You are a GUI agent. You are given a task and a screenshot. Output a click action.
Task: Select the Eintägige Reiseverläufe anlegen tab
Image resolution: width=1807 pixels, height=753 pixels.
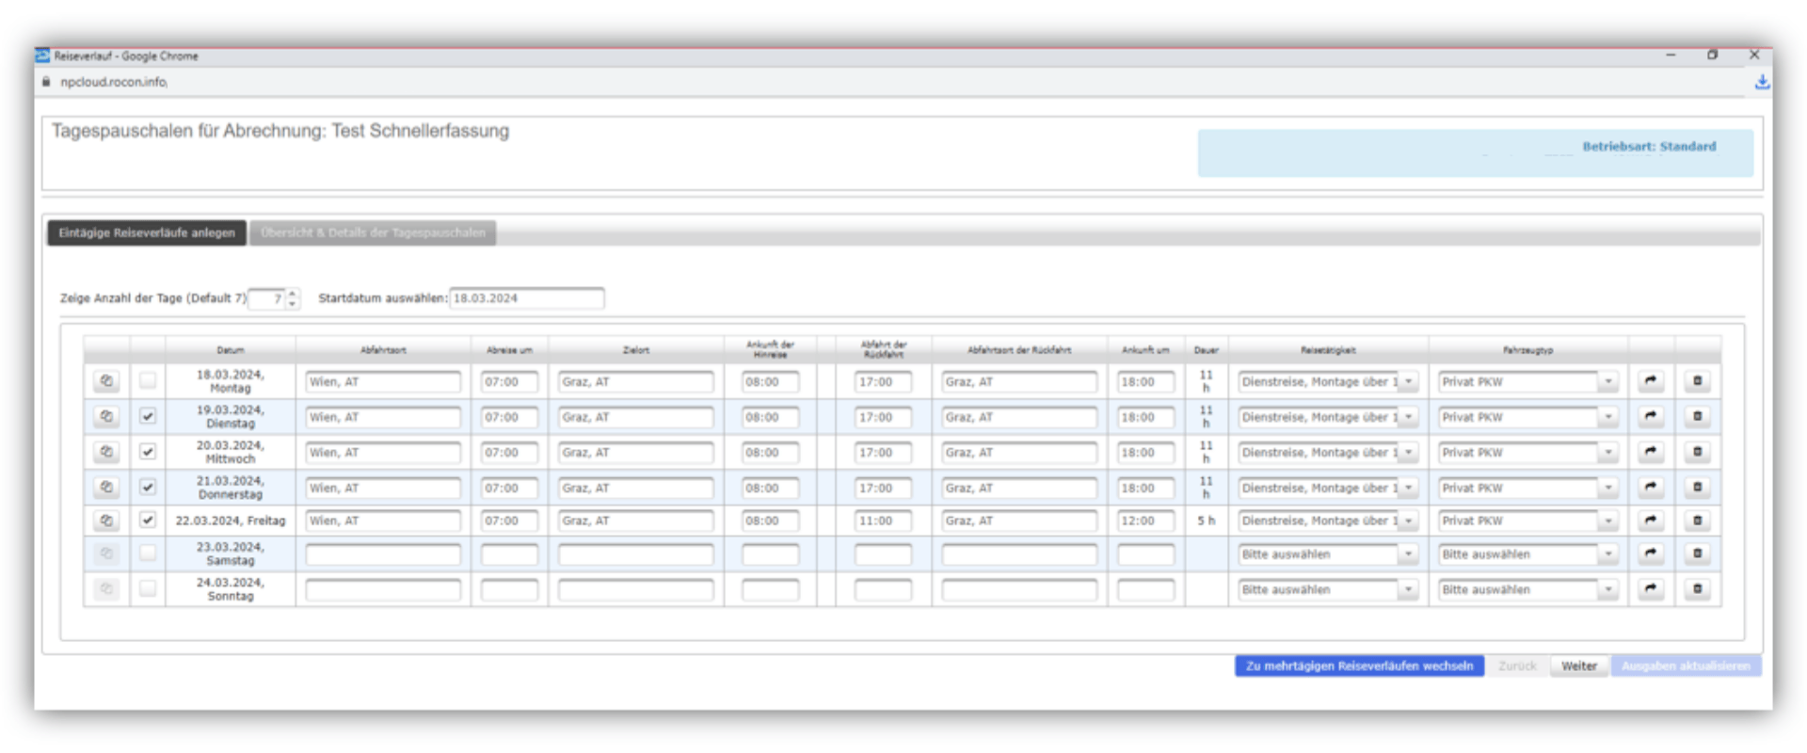(147, 232)
